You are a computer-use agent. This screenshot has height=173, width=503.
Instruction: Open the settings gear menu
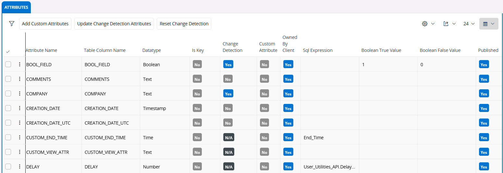click(425, 24)
